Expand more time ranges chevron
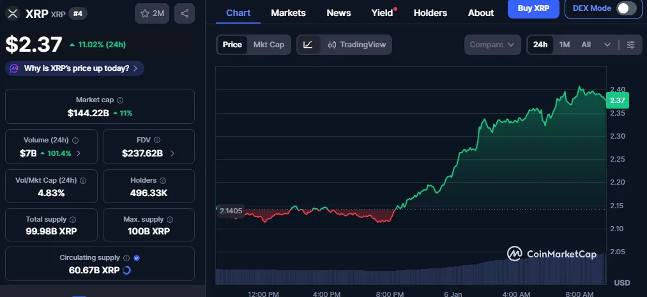The width and height of the screenshot is (647, 297). (607, 45)
